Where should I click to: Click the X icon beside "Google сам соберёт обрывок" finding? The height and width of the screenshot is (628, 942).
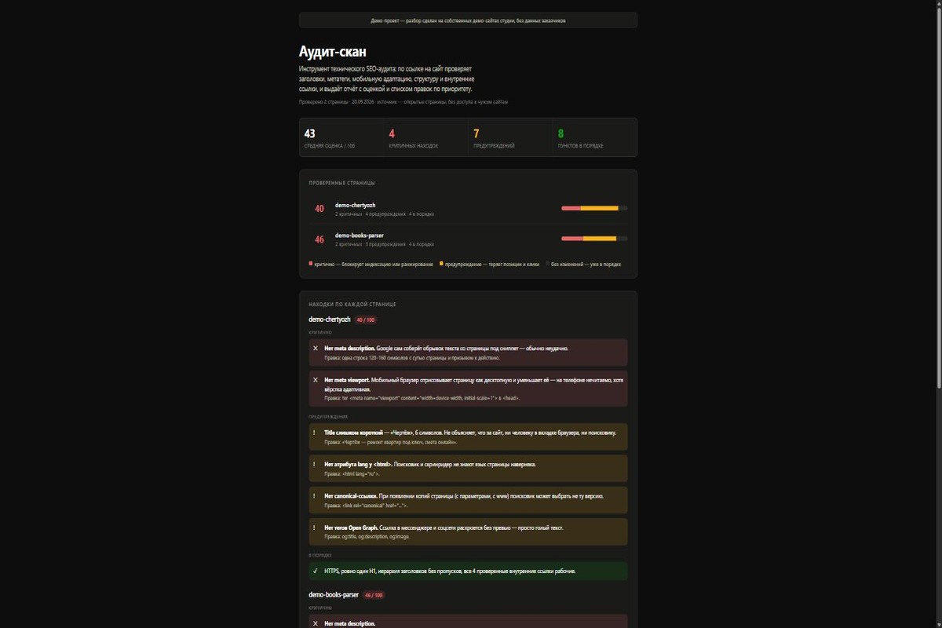point(316,348)
